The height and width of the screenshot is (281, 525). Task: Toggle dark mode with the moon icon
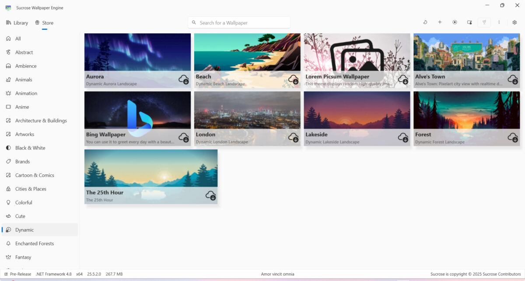425,22
